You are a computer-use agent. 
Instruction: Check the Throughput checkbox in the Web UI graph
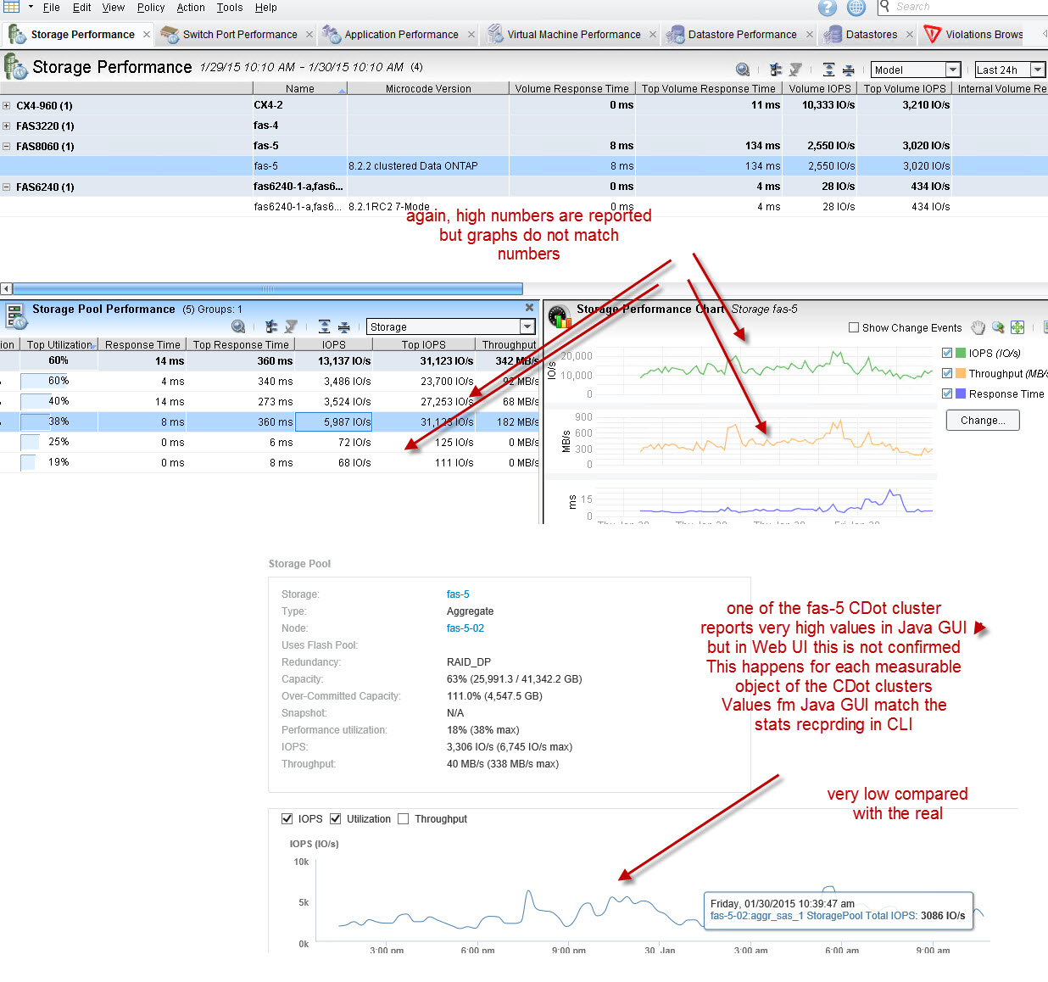pos(404,819)
